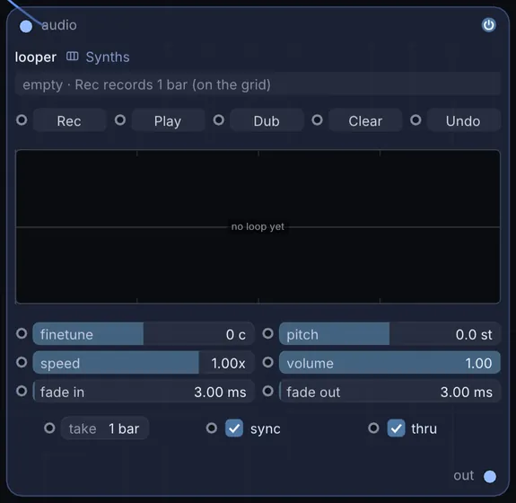
Task: Open the Synths category link
Action: (x=108, y=57)
